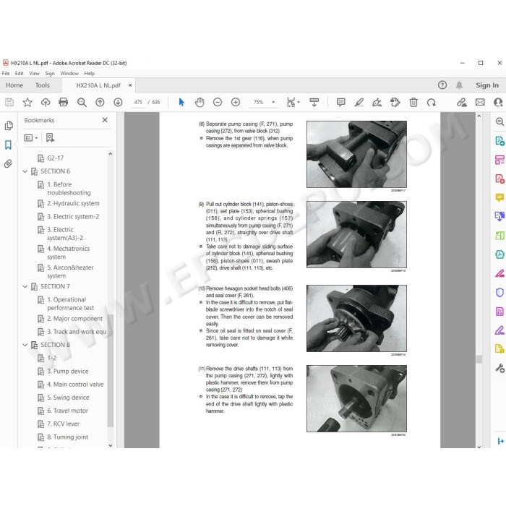This screenshot has height=506, width=506.
Task: Collapse the SECTION 8 bookmark
Action: [25, 345]
